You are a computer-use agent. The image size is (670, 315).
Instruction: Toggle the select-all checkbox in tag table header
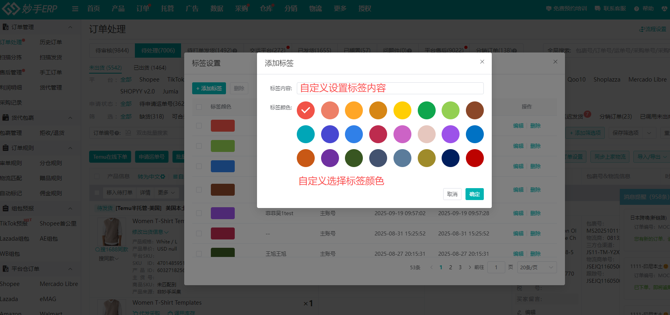click(199, 107)
